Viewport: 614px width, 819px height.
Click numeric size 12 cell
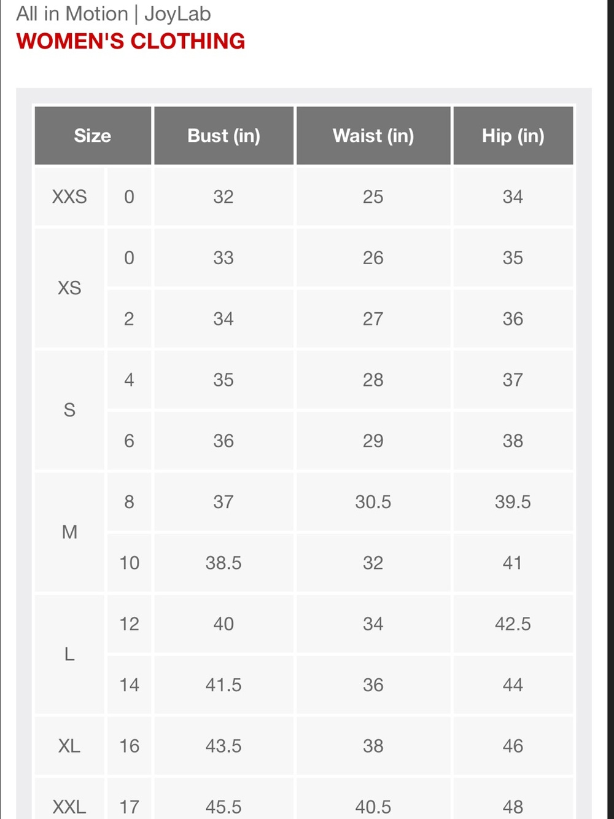[129, 624]
